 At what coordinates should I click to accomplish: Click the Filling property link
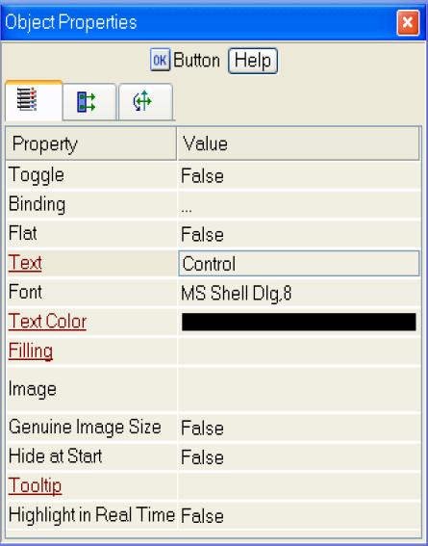(x=31, y=351)
